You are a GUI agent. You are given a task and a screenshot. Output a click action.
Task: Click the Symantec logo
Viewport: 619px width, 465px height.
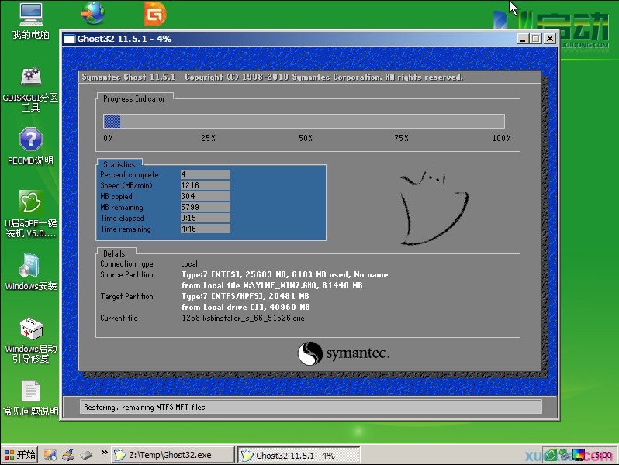pos(344,353)
